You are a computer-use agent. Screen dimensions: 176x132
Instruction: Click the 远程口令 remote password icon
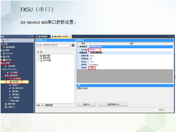[6, 107]
